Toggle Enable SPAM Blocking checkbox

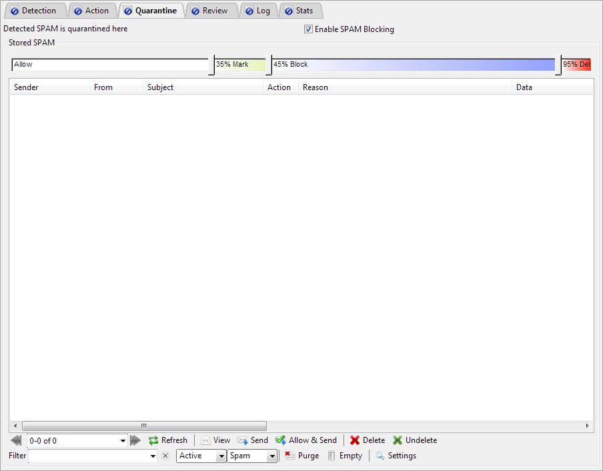(x=308, y=29)
